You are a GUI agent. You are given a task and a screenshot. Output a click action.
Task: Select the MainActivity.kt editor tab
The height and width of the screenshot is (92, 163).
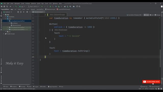click(38, 12)
